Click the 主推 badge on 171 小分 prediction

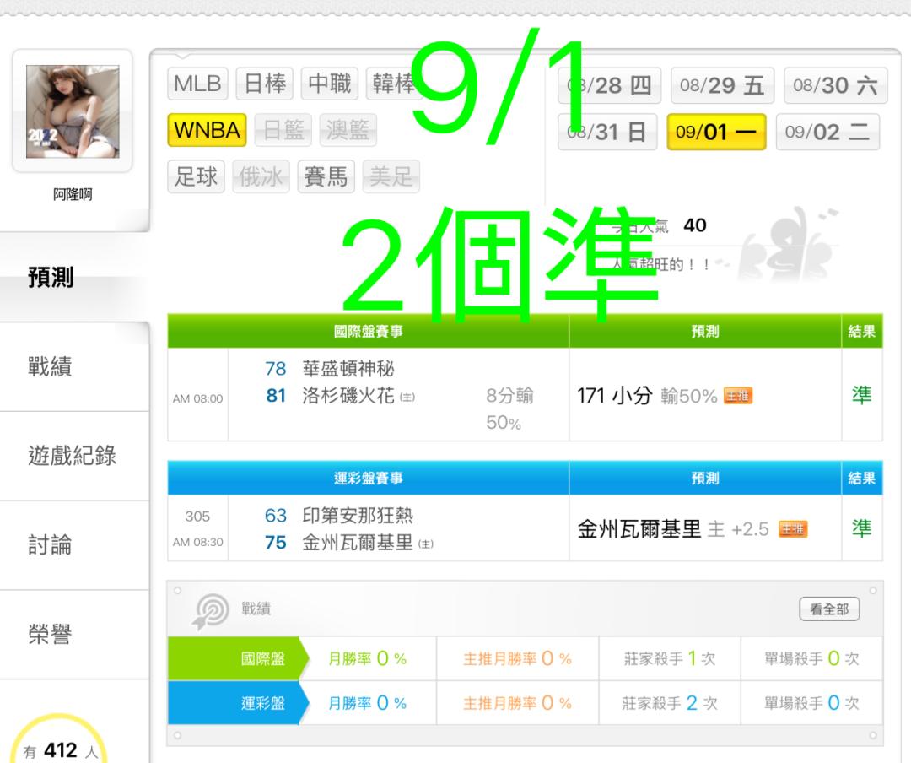click(x=738, y=396)
